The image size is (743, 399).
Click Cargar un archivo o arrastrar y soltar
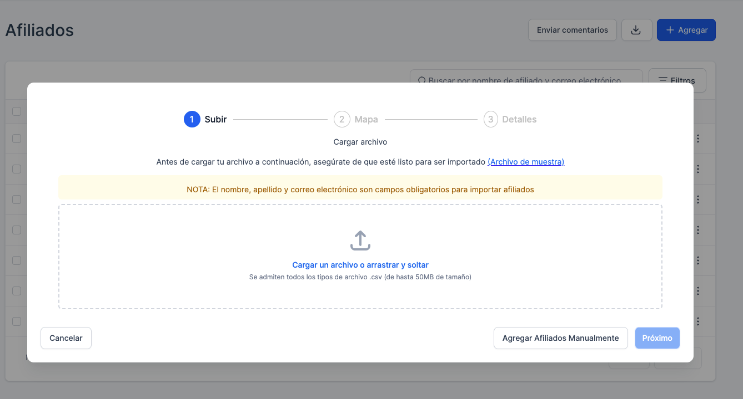(360, 265)
